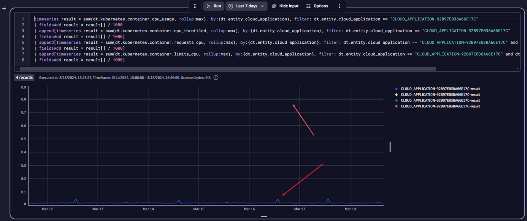This screenshot has width=527, height=221.
Task: Select the drag handle grid icon
Action: (195, 6)
